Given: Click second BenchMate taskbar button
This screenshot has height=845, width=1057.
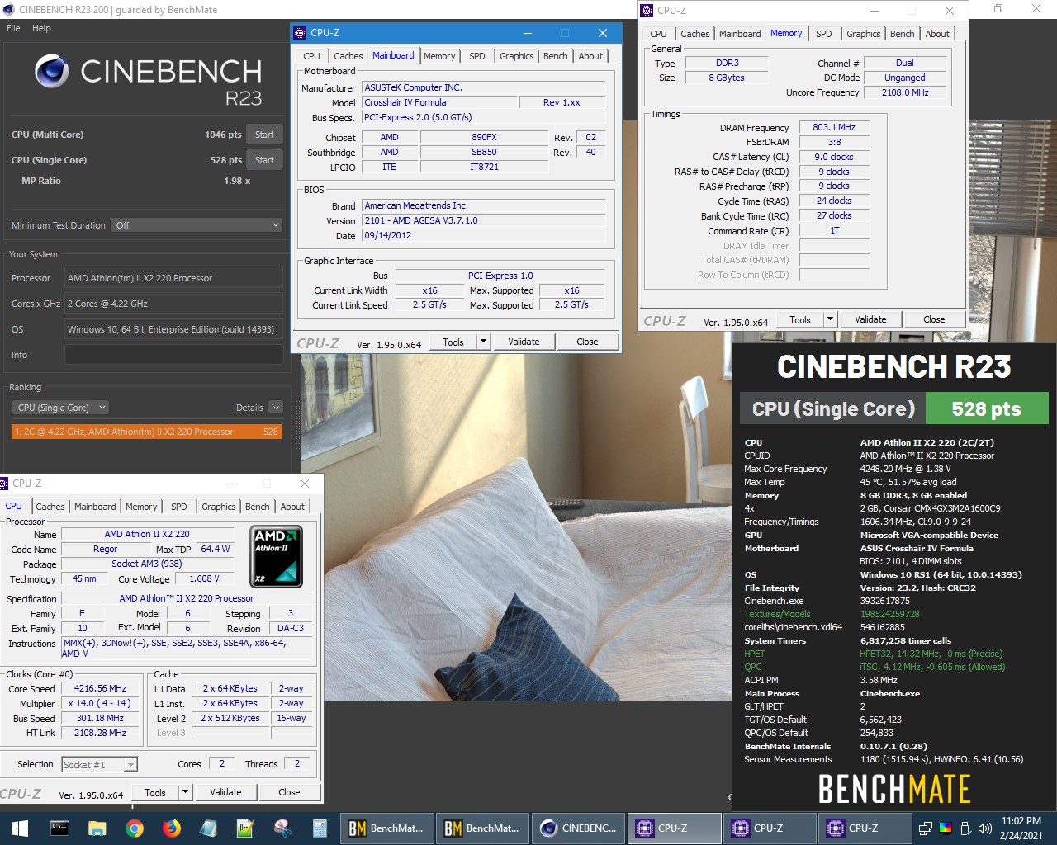Looking at the screenshot, I should (482, 828).
